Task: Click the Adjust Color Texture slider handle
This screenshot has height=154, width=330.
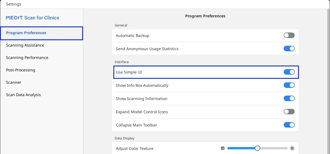Action: click(257, 148)
